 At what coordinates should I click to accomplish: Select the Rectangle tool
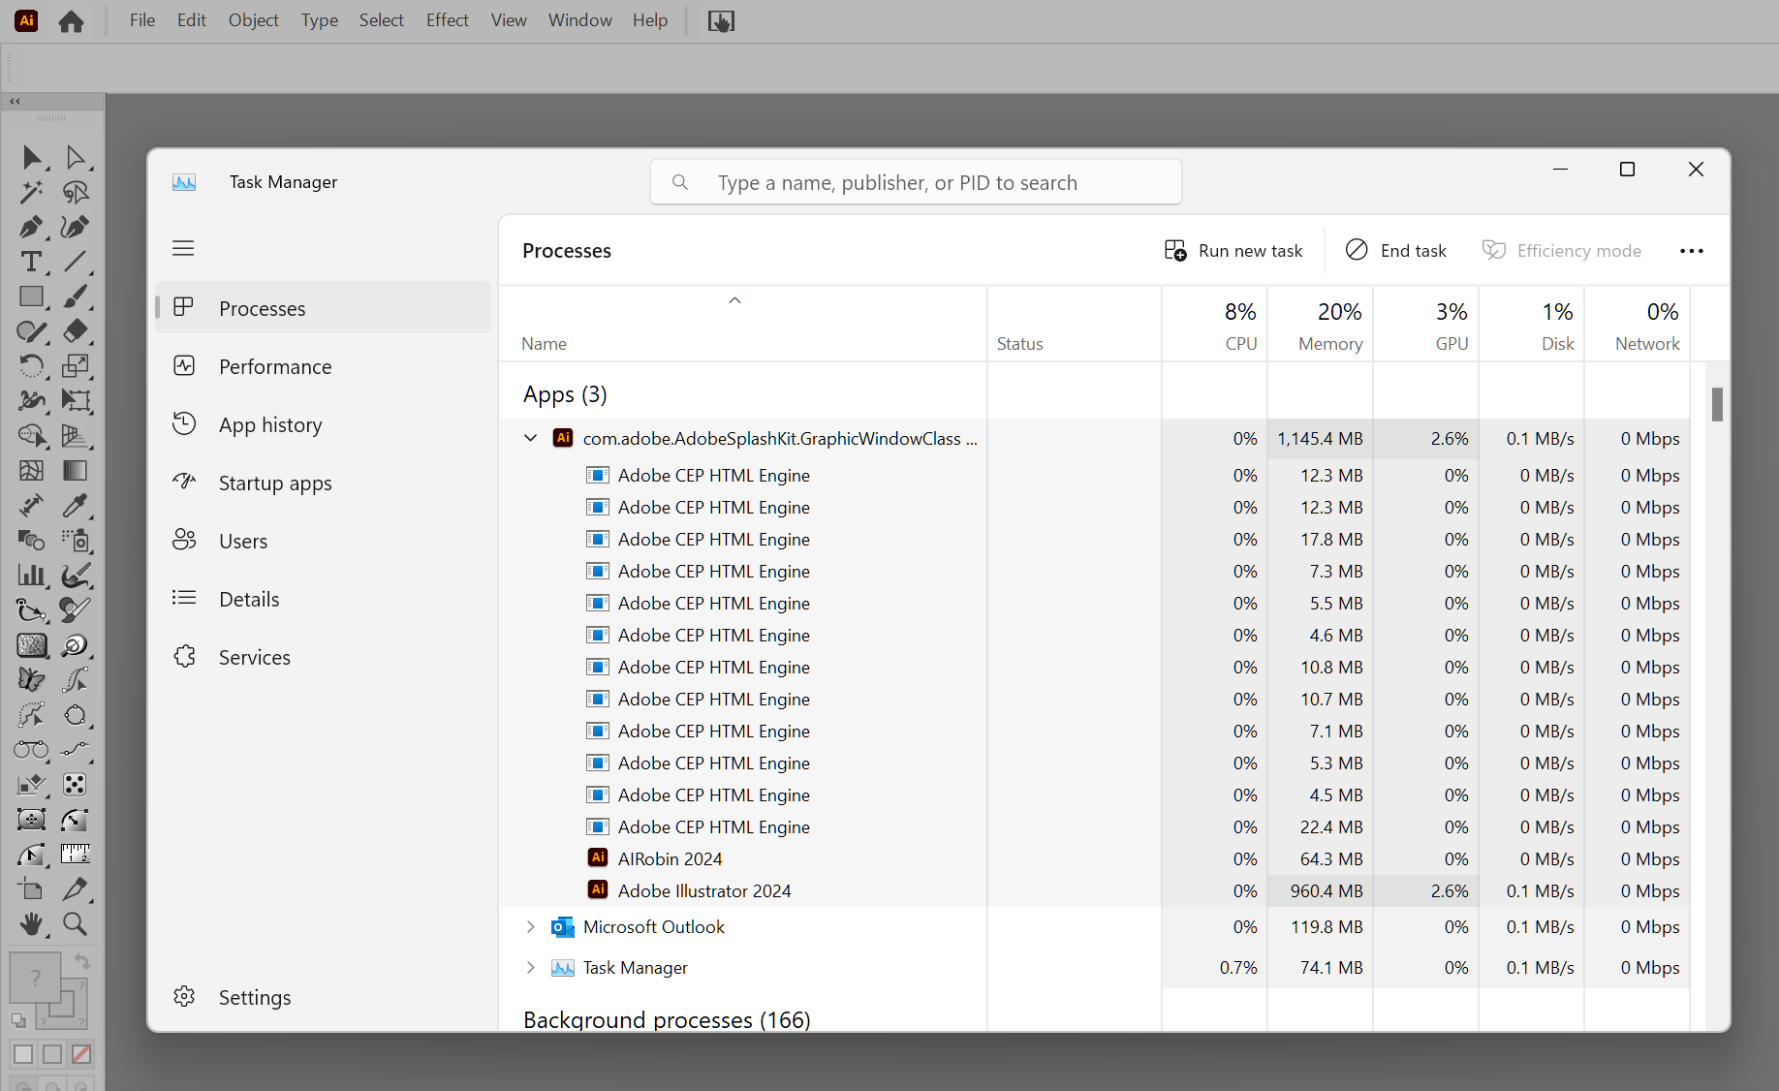31,296
